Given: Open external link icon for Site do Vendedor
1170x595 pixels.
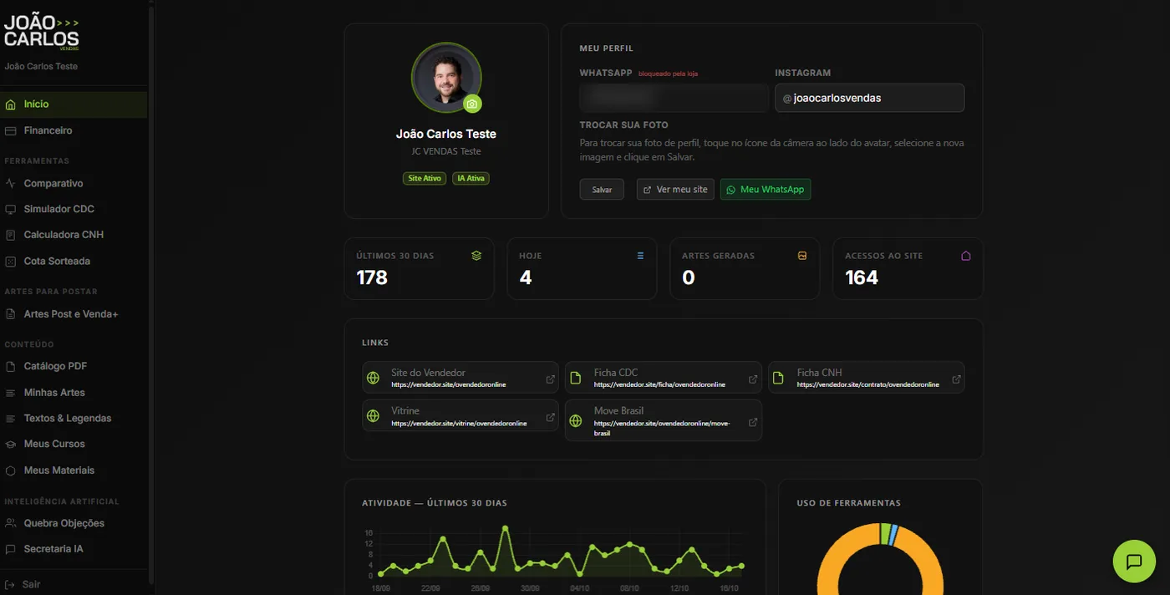Looking at the screenshot, I should pyautogui.click(x=551, y=379).
